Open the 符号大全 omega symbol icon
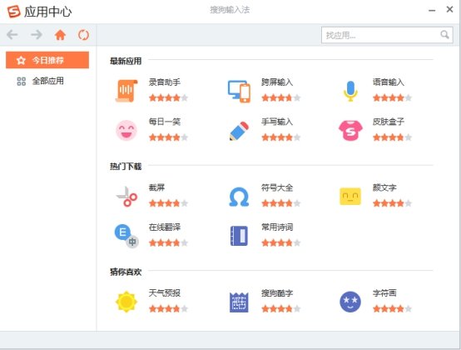Screen dimensions: 461x350 [x=239, y=197]
